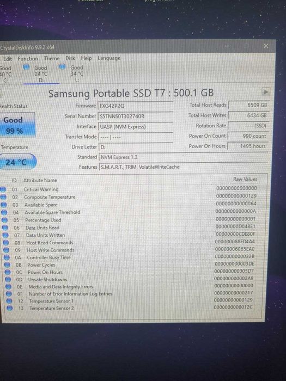This screenshot has width=286, height=381.
Task: Click status icon for Data Units Written row
Action: 5,235
